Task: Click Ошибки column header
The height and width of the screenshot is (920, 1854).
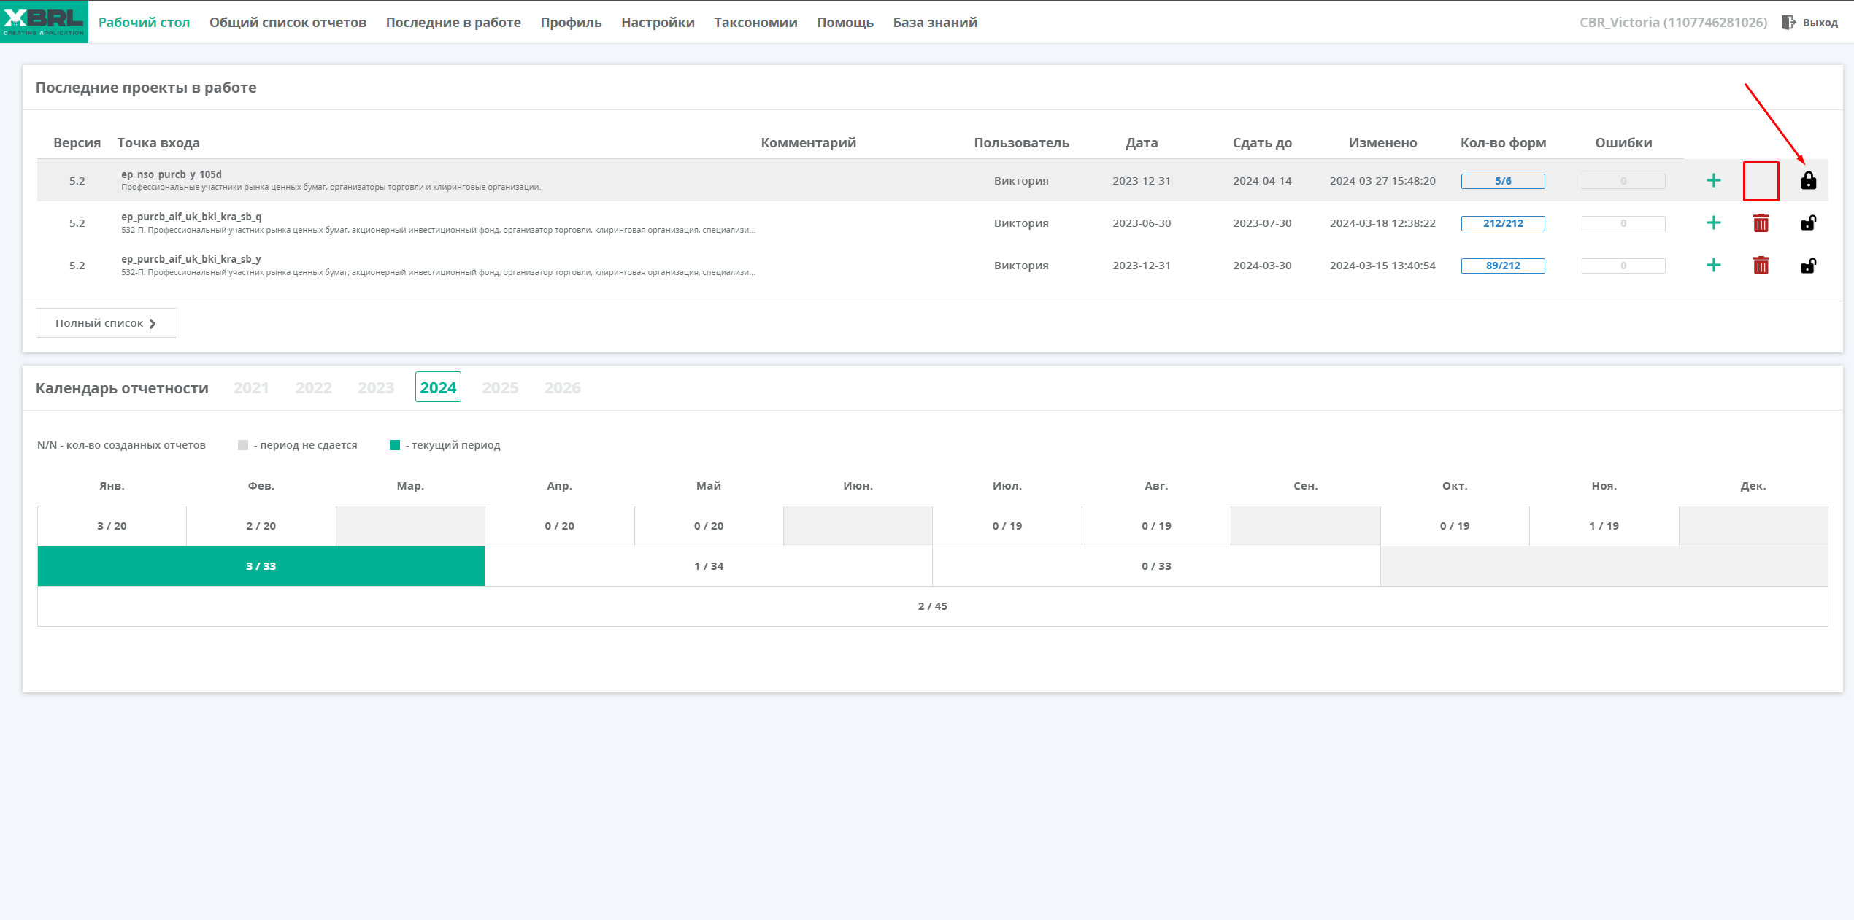Action: [1623, 143]
